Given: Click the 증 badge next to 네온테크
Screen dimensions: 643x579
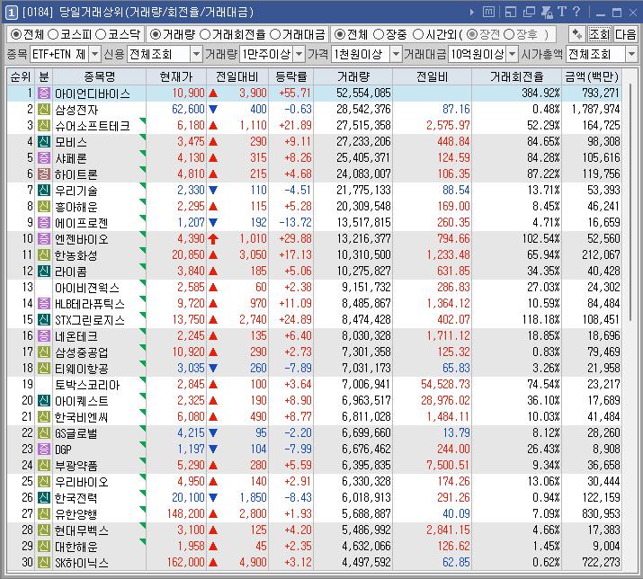Looking at the screenshot, I should [x=44, y=336].
